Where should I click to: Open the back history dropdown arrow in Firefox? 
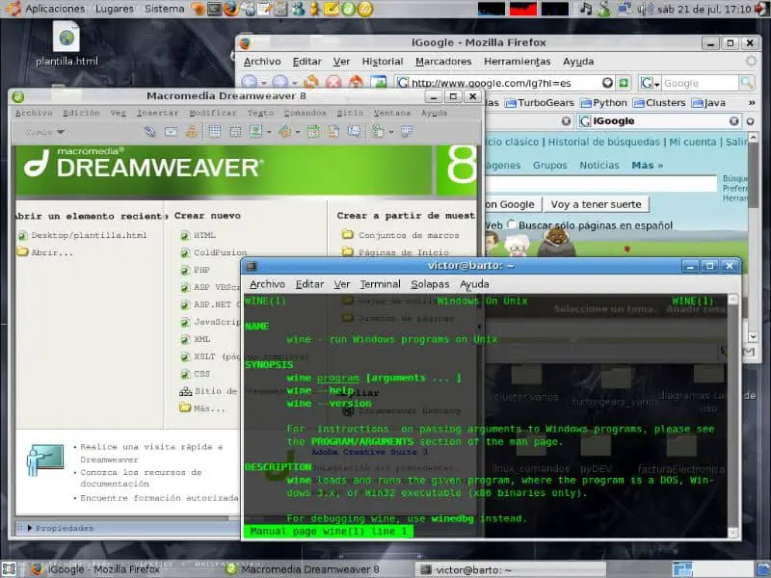click(x=264, y=83)
